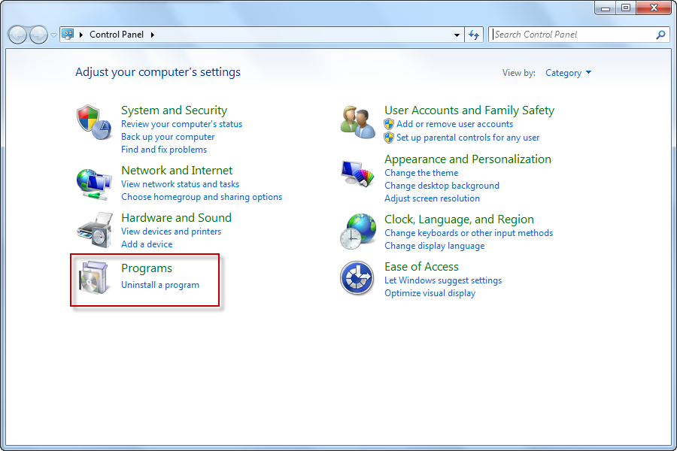Click Add or remove user accounts
Viewport: 677px width, 451px height.
click(x=454, y=124)
